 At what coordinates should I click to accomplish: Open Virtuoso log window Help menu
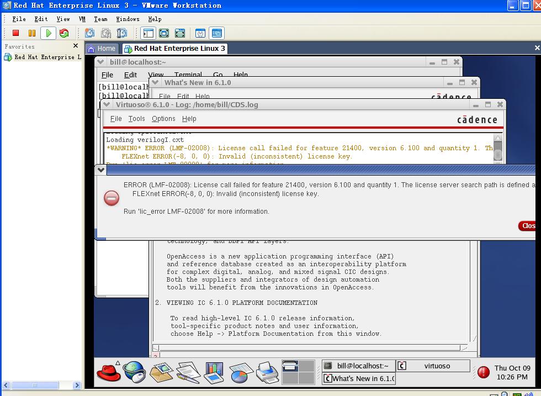(189, 119)
